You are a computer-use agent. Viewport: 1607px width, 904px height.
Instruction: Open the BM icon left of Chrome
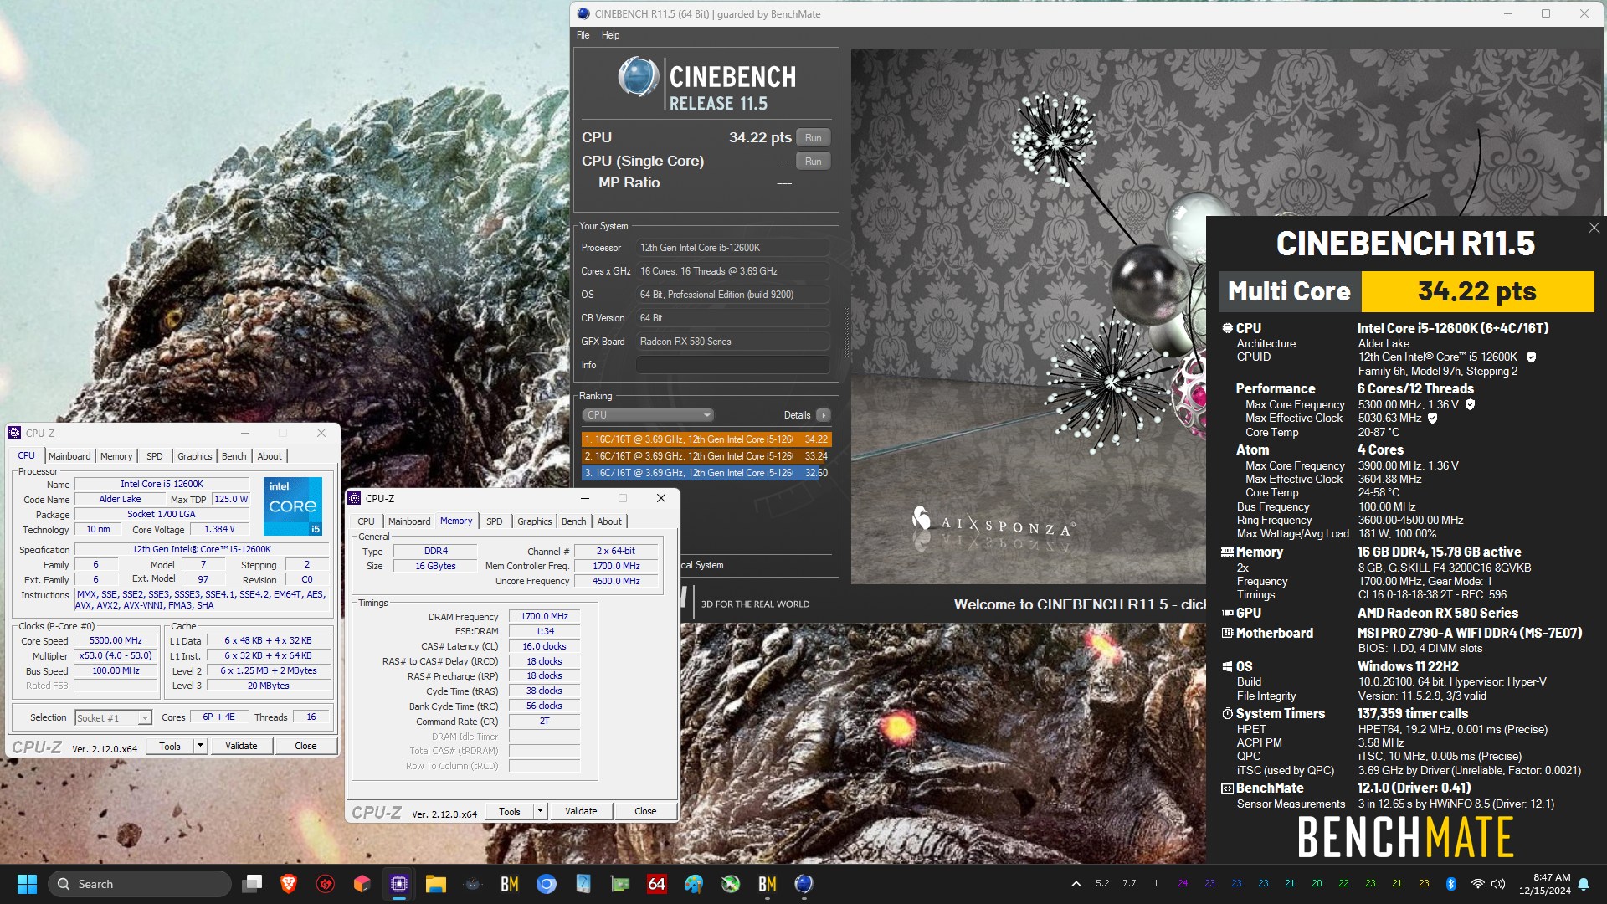pyautogui.click(x=510, y=884)
